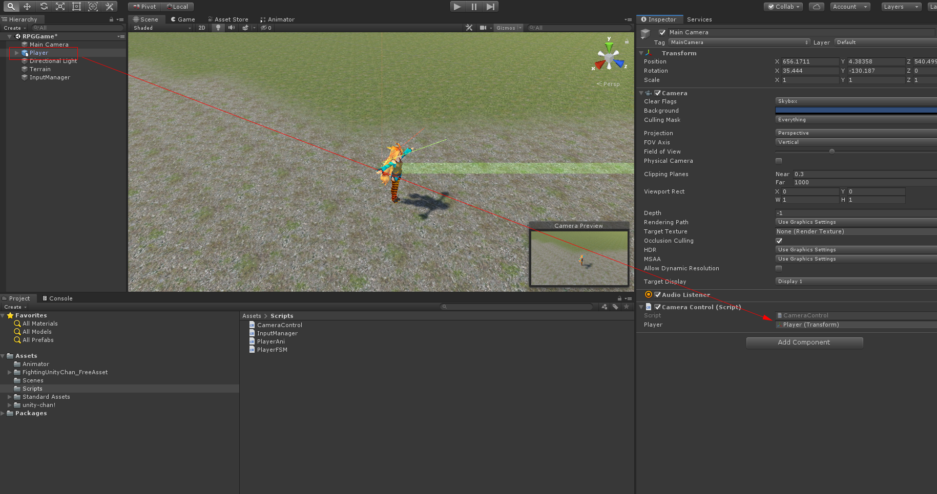Click the Field of View slider

pyautogui.click(x=856, y=152)
